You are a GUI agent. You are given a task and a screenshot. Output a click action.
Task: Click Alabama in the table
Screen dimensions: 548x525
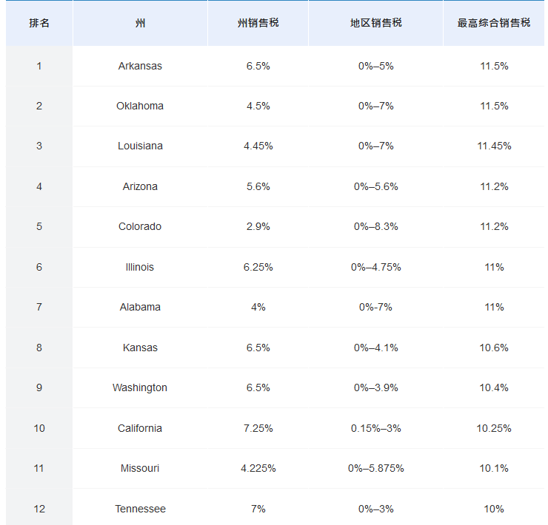click(x=140, y=307)
